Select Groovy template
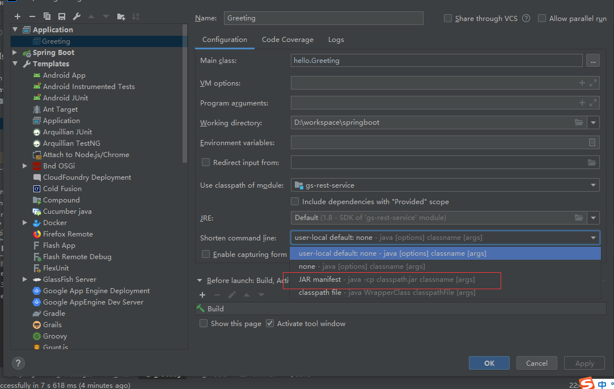This screenshot has height=389, width=614. click(55, 336)
